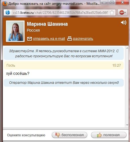Maximize the Firefox chat window
The image size is (130, 142).
pyautogui.click(x=112, y=3)
